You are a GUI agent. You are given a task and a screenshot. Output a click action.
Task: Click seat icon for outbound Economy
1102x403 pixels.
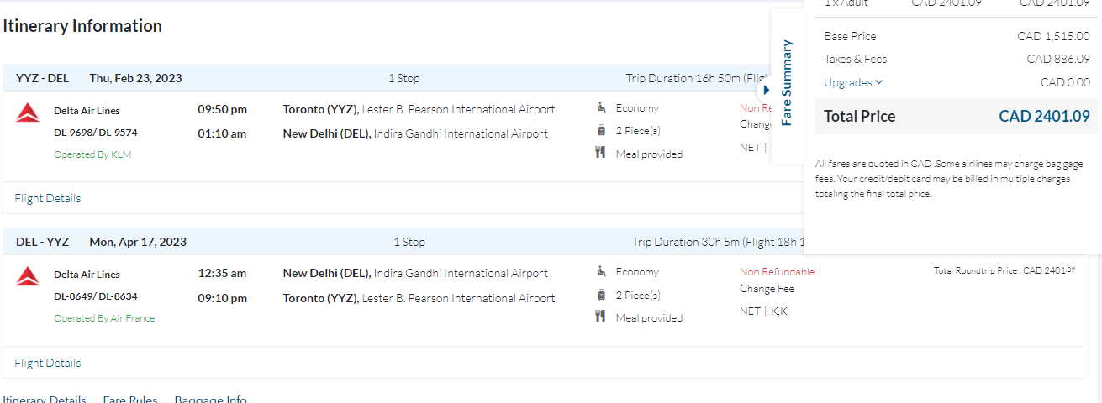[x=601, y=107]
